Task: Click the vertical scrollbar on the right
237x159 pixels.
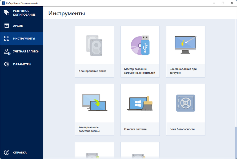Action: (x=236, y=89)
